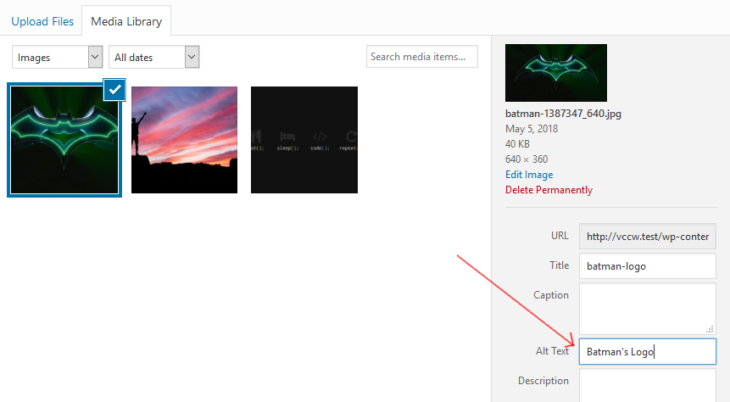Image resolution: width=730 pixels, height=402 pixels.
Task: Click the Search media items field
Action: pos(421,56)
